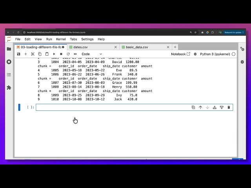The width and height of the screenshot is (251, 188).
Task: Insert a new cell below with plus icon
Action: point(25,54)
